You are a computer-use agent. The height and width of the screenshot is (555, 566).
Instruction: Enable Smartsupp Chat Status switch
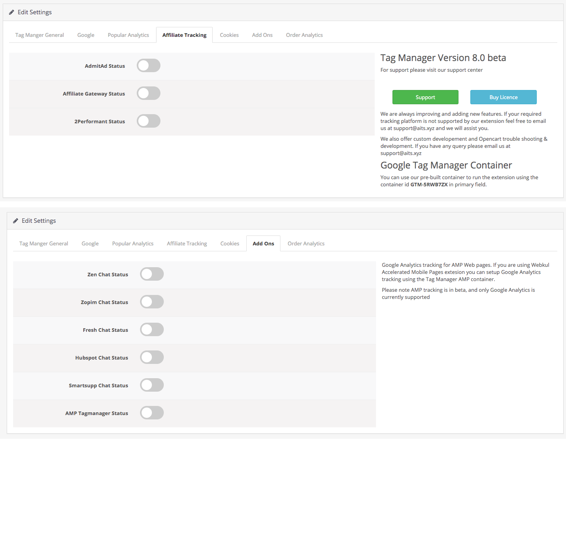152,385
